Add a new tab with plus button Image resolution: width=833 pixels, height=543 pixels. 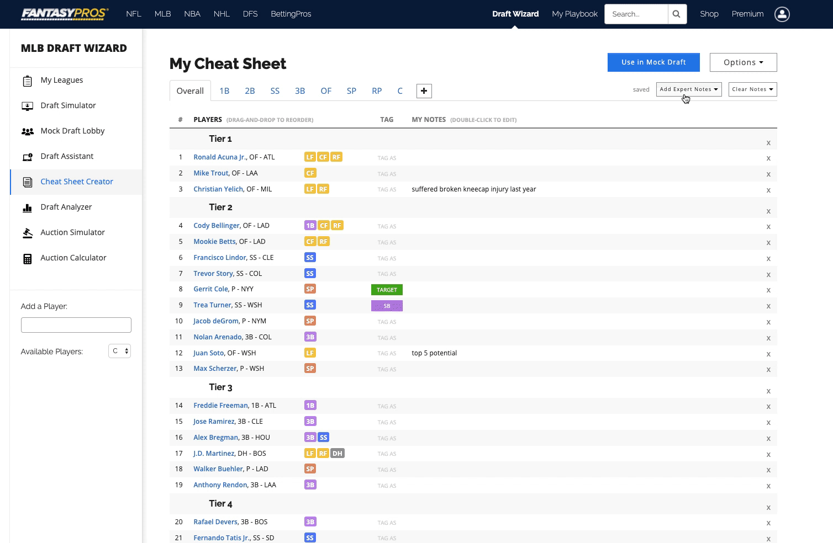pos(424,91)
